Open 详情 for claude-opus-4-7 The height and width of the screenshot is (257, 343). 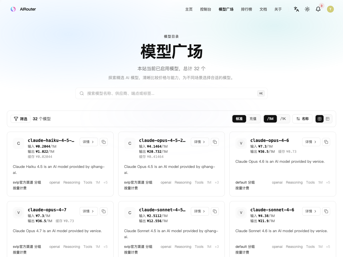pos(89,211)
